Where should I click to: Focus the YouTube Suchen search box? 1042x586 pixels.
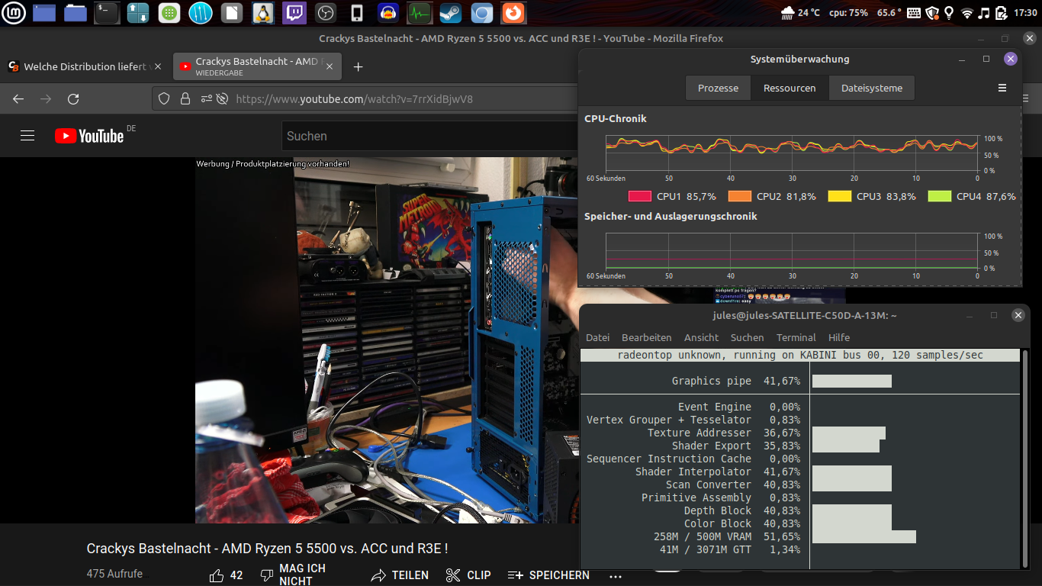coord(431,136)
